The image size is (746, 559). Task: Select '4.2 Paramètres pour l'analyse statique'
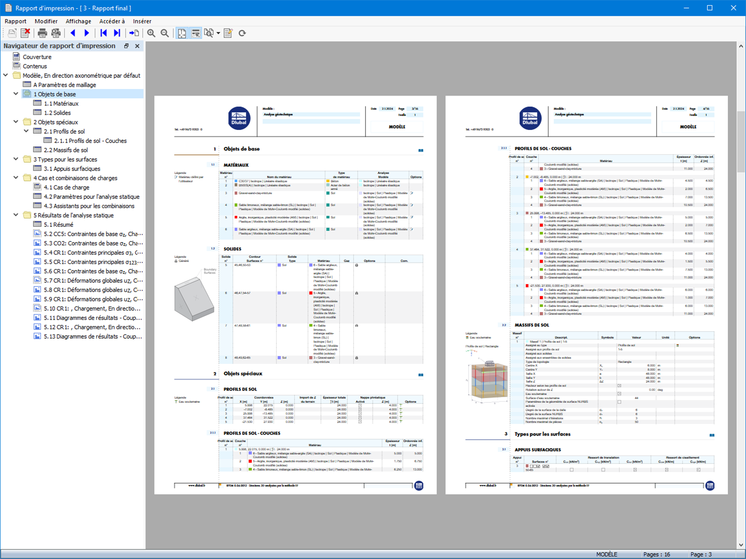click(92, 197)
